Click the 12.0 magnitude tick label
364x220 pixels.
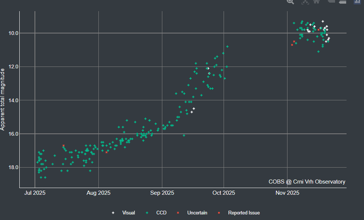coord(13,67)
